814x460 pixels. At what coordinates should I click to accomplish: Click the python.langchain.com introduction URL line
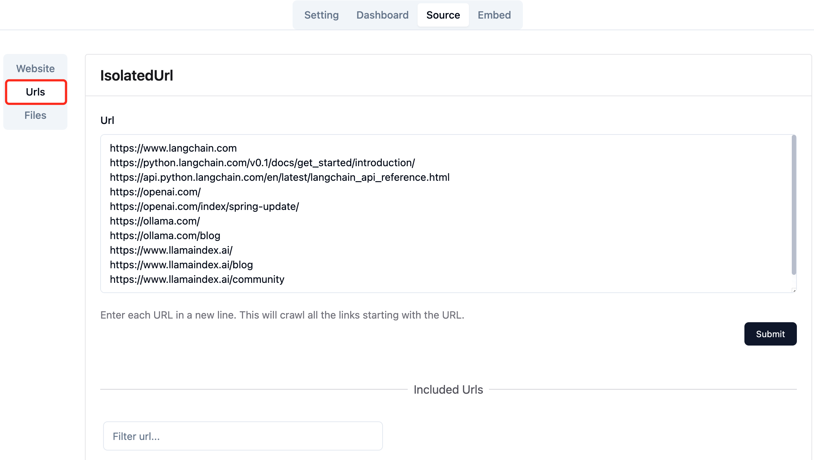click(x=262, y=163)
